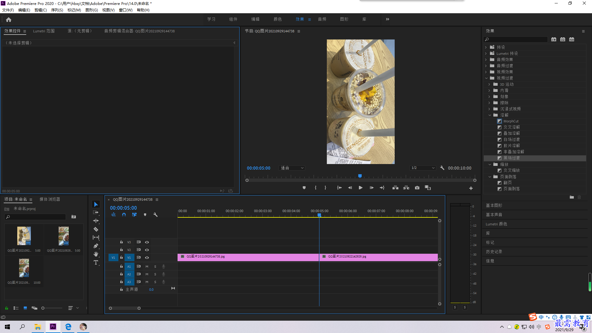Click new bin folder icon in Effects panel

[x=572, y=197]
